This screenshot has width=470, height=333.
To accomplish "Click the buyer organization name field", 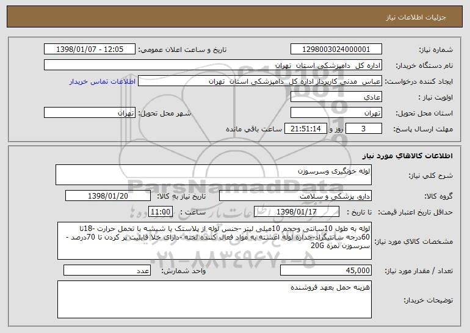I will pos(213,65).
